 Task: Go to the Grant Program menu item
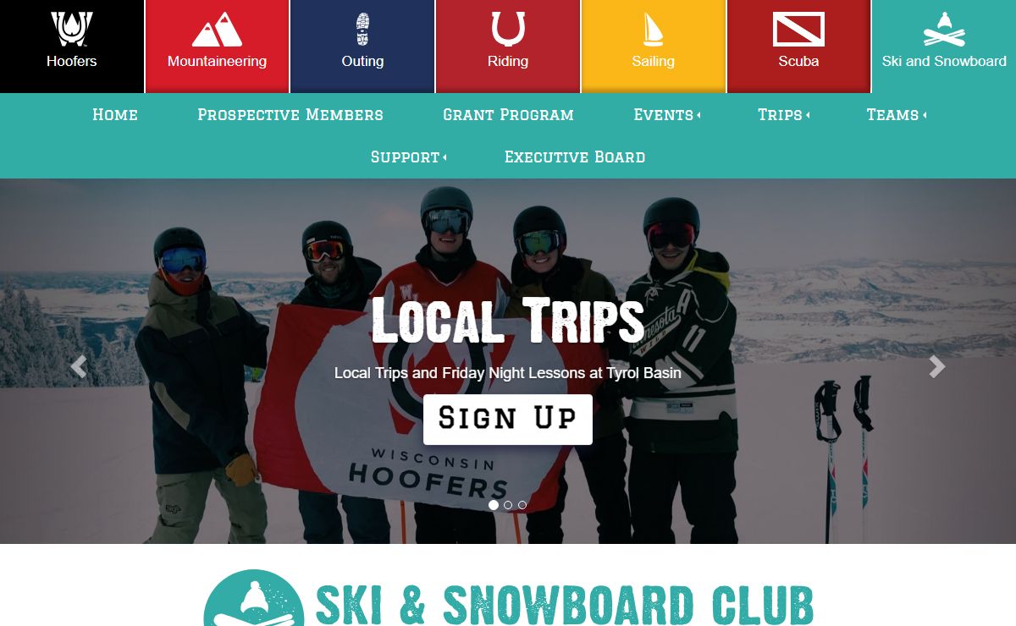pos(508,115)
